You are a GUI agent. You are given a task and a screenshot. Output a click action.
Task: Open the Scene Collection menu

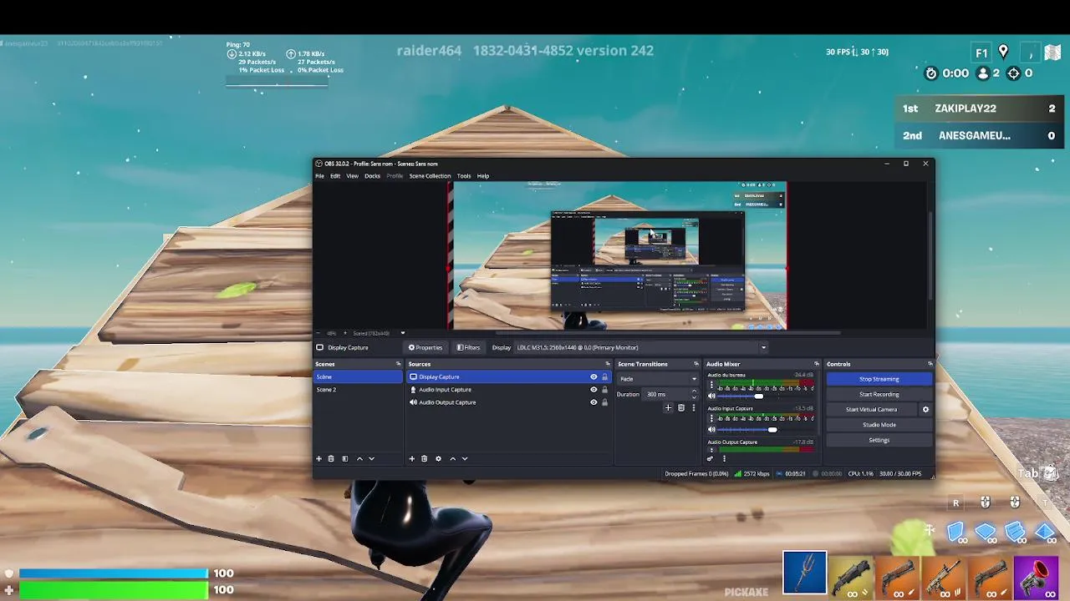pos(430,176)
